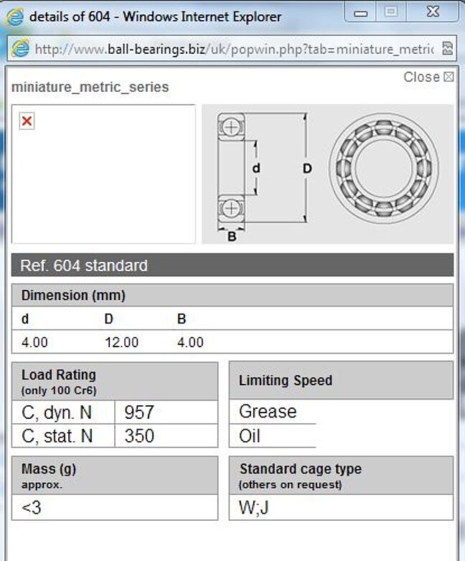Image resolution: width=465 pixels, height=561 pixels.
Task: Click the Compatibility View icon in address bar
Action: [x=448, y=49]
